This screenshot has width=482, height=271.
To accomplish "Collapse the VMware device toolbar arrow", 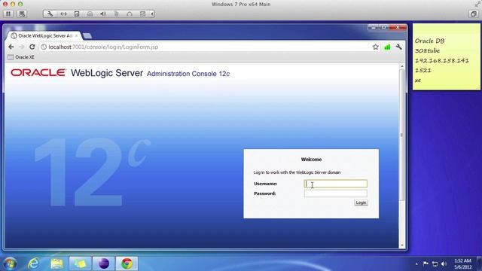I will (152, 14).
